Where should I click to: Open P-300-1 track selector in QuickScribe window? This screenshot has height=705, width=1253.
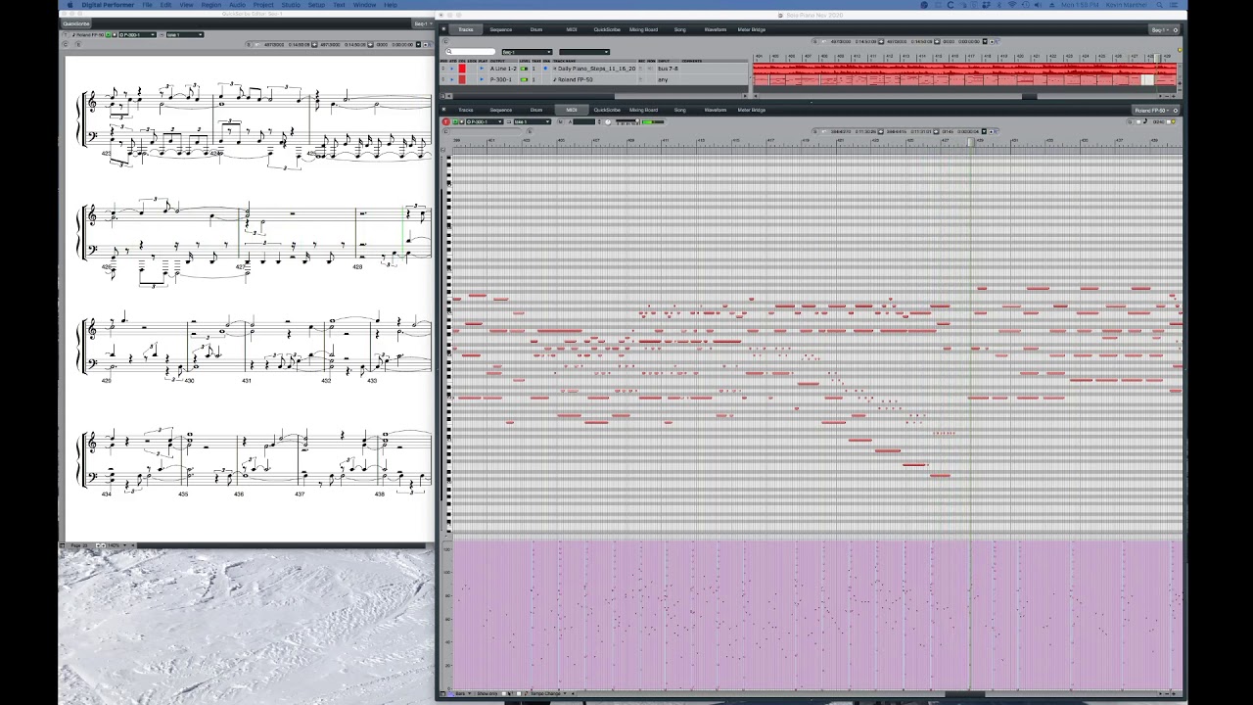tap(138, 35)
